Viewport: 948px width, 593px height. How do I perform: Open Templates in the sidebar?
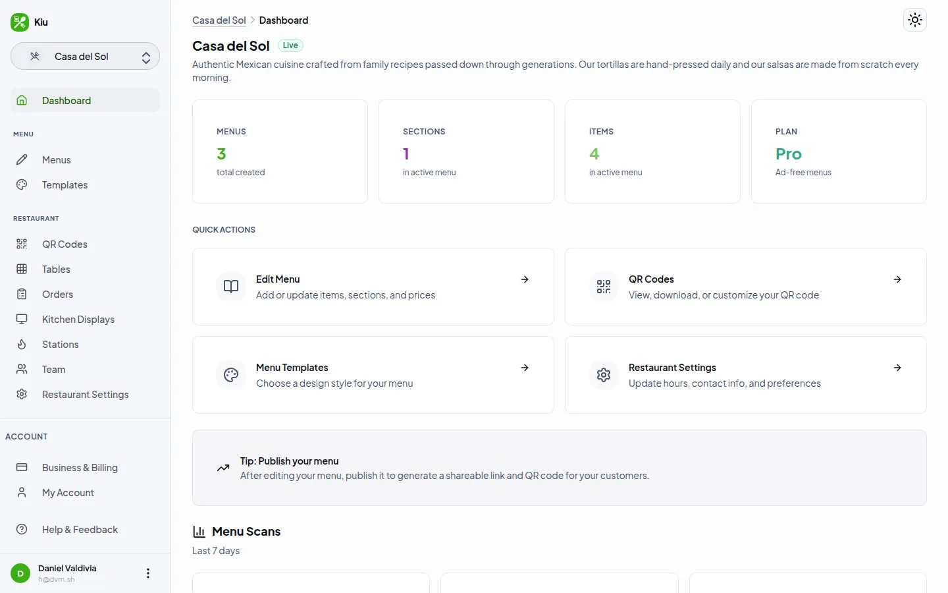coord(85,184)
